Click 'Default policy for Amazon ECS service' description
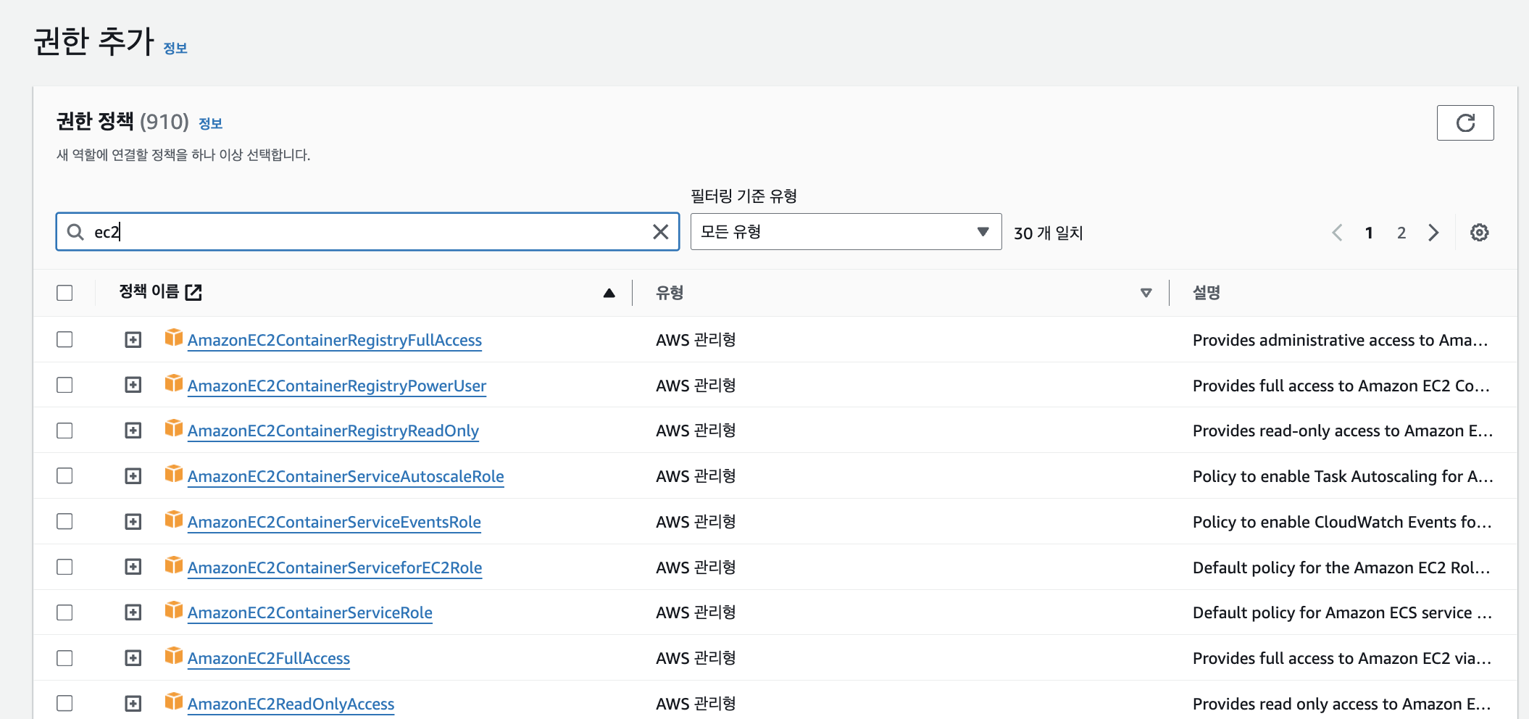 [1342, 612]
